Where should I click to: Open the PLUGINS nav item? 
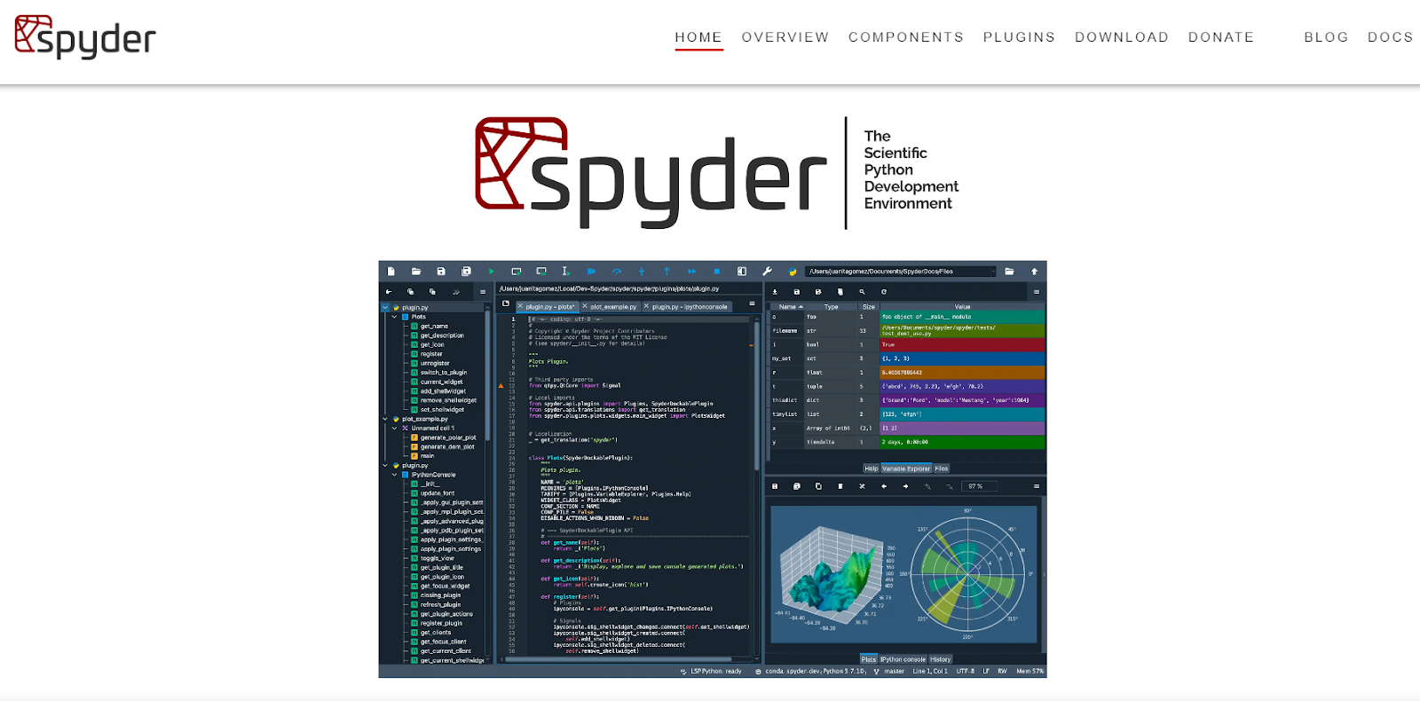1019,37
